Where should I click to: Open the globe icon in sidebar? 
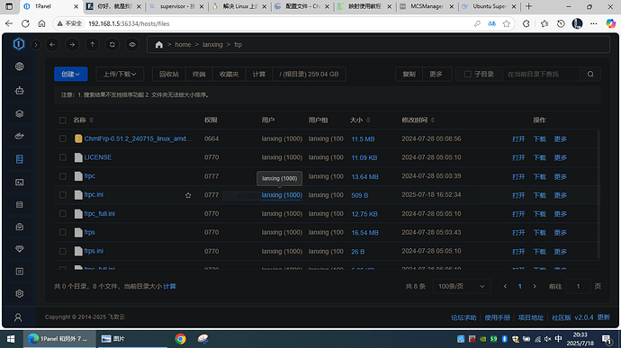pyautogui.click(x=20, y=67)
